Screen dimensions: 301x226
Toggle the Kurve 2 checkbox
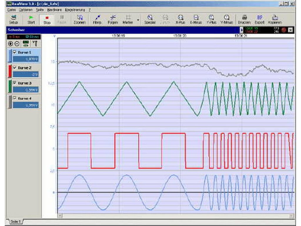15,68
